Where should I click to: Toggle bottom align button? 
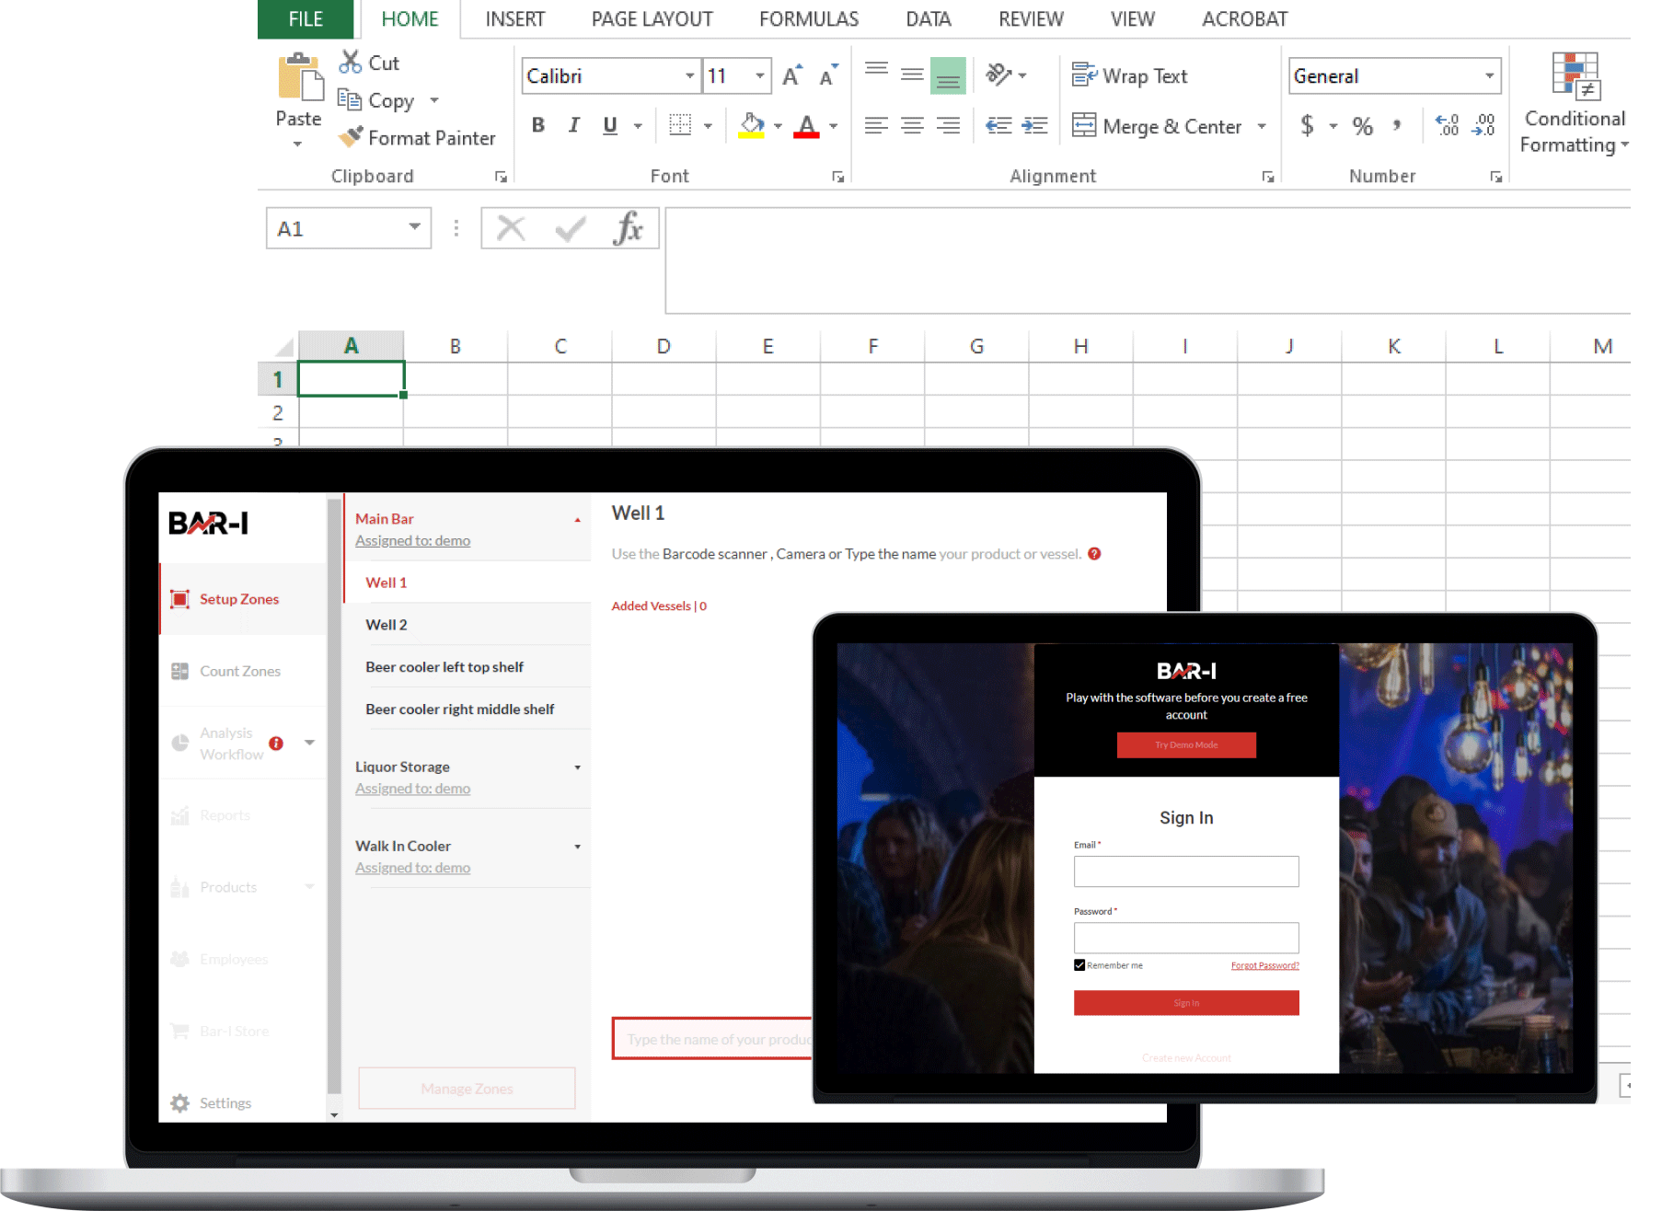(x=948, y=75)
